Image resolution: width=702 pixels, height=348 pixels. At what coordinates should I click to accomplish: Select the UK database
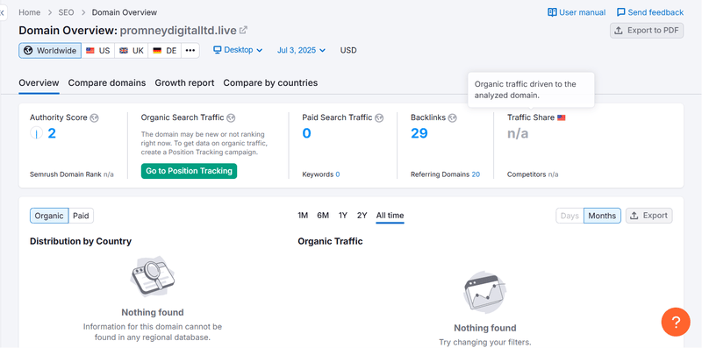[x=131, y=51]
